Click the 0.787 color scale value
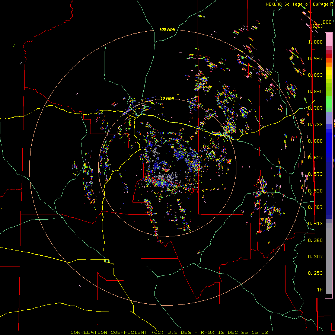The image size is (335, 335). 315,108
